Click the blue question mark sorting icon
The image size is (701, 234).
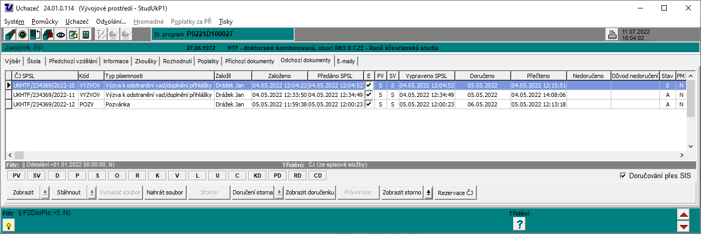pos(520,224)
